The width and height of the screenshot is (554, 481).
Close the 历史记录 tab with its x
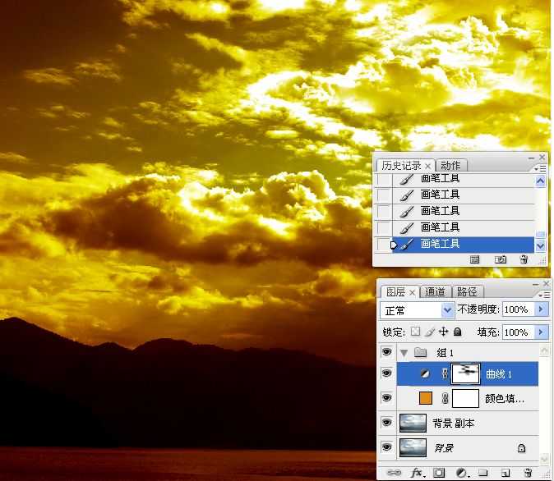point(428,166)
